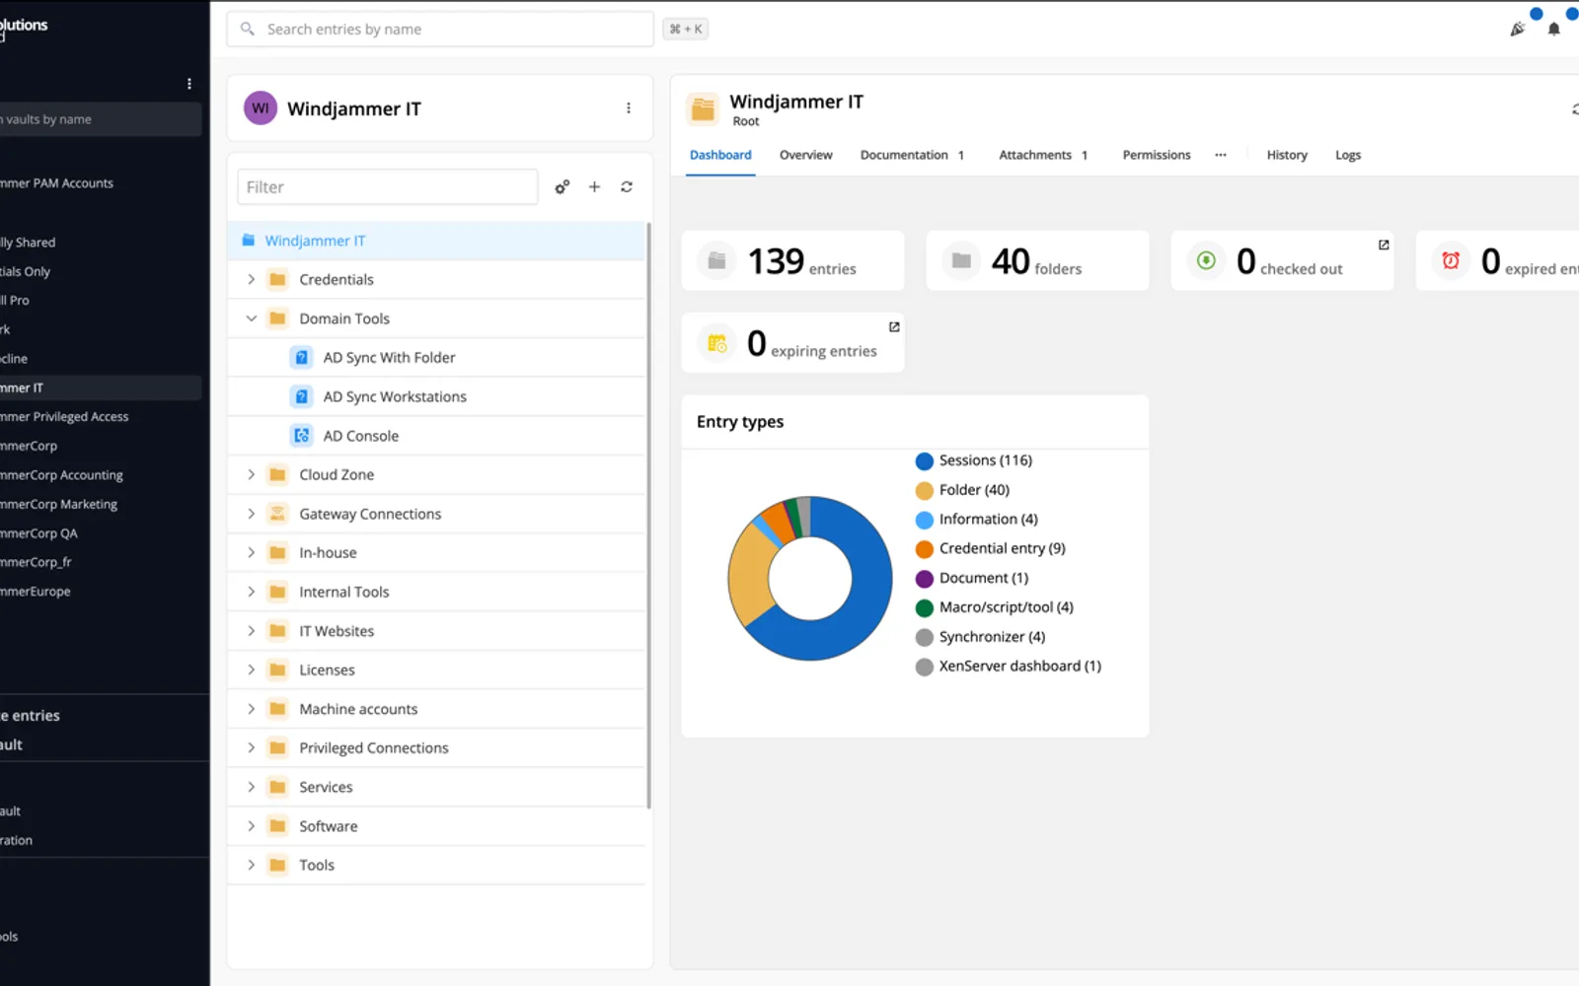Click the large folder icon beside Windjammer IT title

pyautogui.click(x=703, y=108)
